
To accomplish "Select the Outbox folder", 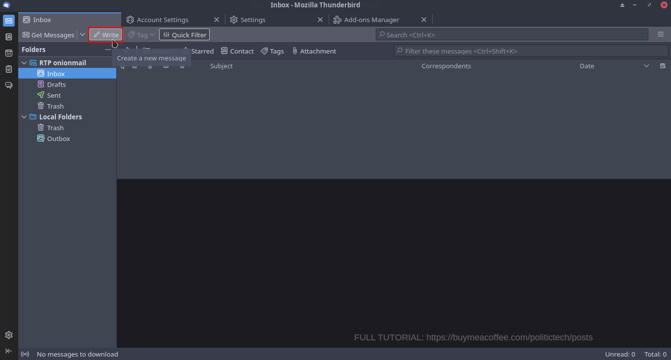I will tap(67, 138).
